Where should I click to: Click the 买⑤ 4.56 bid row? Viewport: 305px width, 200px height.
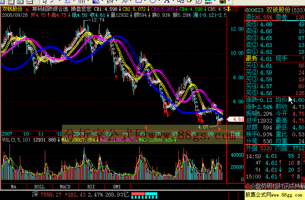coord(275,93)
